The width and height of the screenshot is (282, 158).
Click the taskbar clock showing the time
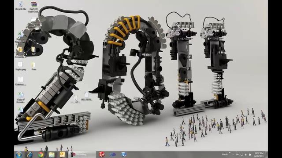259,154
